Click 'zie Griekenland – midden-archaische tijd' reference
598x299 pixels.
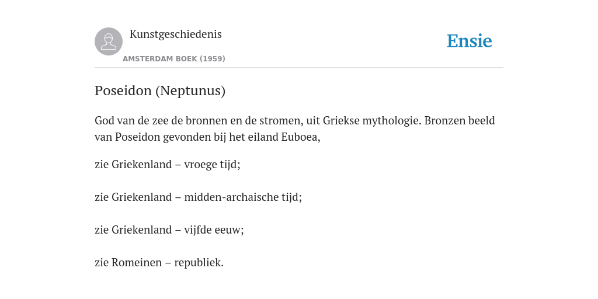point(199,197)
